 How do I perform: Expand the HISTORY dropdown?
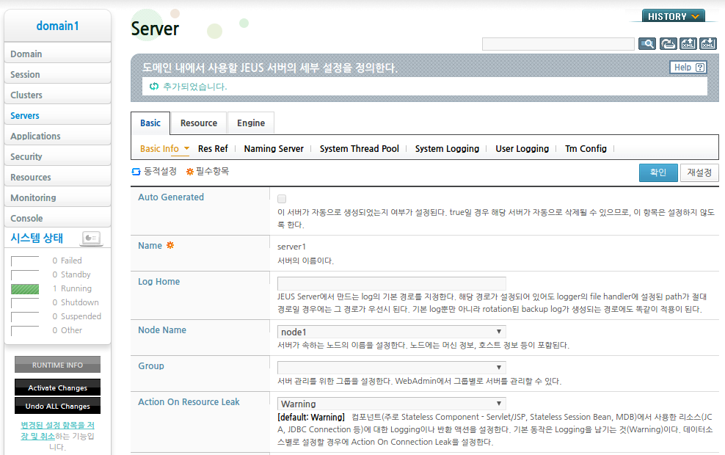pos(673,16)
